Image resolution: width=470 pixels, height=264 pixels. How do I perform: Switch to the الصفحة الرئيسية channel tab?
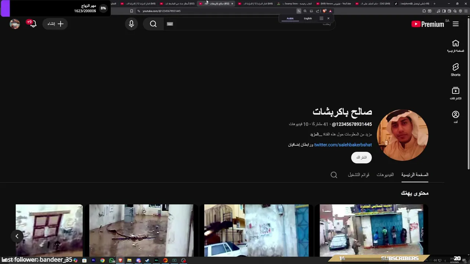point(415,175)
